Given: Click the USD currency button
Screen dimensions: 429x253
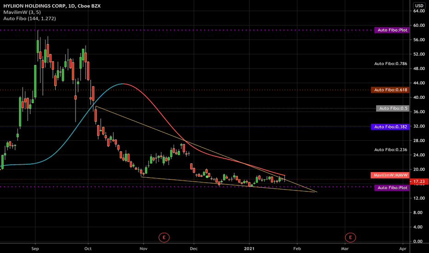Looking at the screenshot, I should [x=419, y=6].
